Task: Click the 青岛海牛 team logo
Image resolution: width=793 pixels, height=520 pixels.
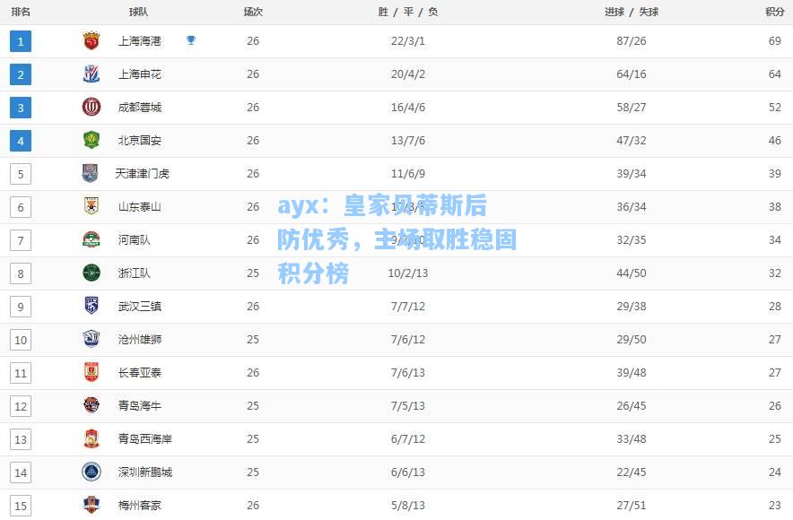Action: point(91,405)
